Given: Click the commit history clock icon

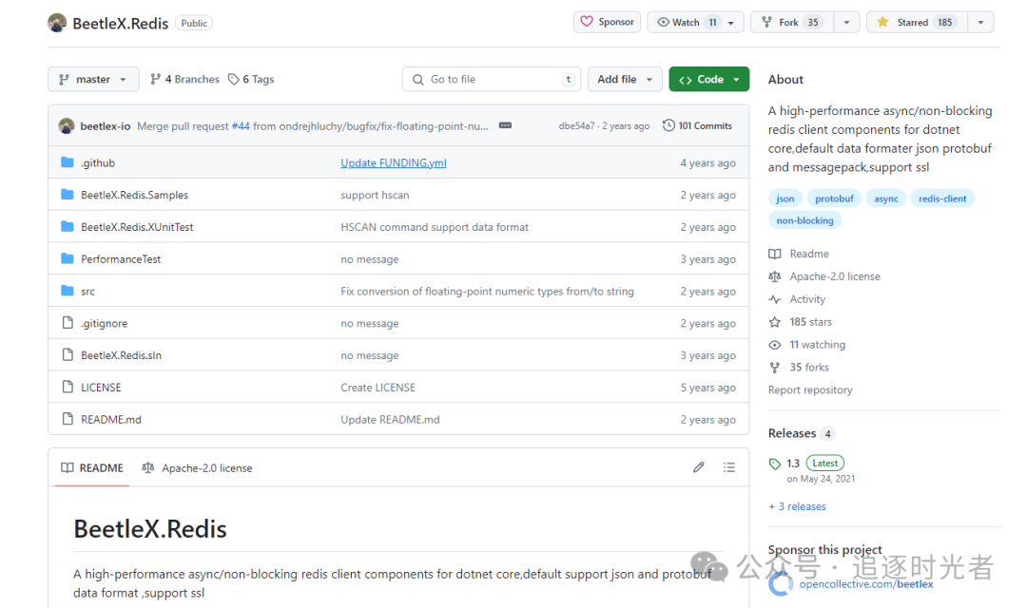Looking at the screenshot, I should point(669,125).
